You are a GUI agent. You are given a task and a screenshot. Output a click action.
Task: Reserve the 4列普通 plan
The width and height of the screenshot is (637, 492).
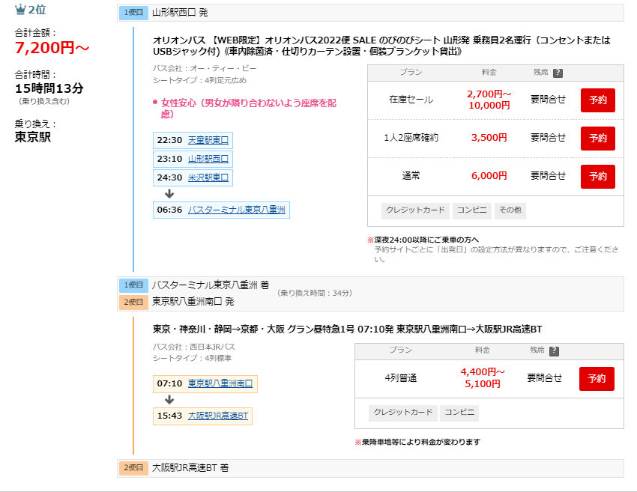pos(597,378)
